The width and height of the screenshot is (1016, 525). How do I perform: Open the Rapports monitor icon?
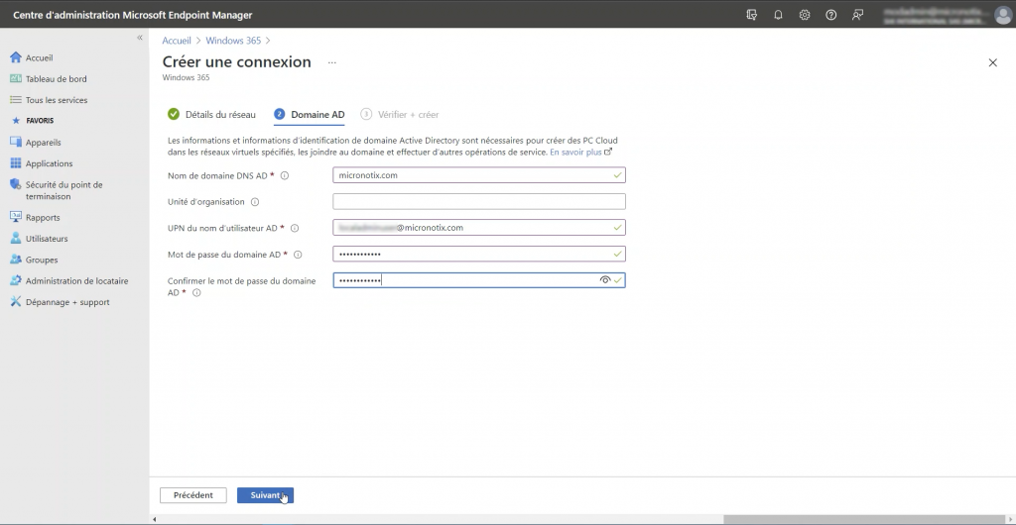[16, 217]
